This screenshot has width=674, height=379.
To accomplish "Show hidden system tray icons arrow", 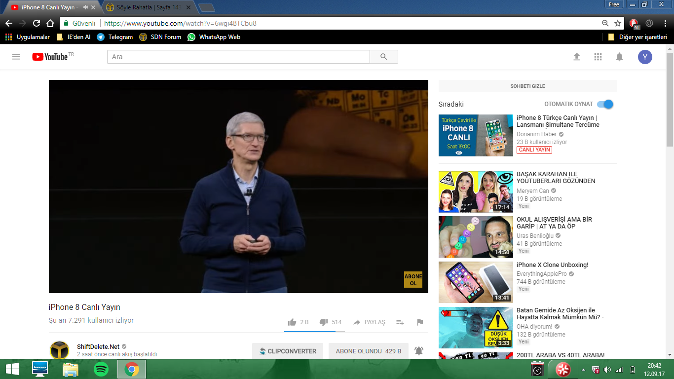I will point(584,370).
